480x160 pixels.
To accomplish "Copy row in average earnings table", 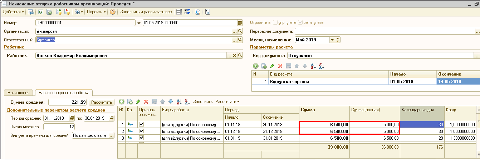I will coord(130,102).
